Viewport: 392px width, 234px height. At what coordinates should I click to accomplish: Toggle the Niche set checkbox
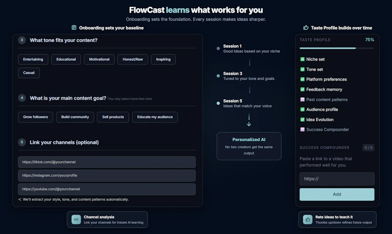tap(302, 59)
